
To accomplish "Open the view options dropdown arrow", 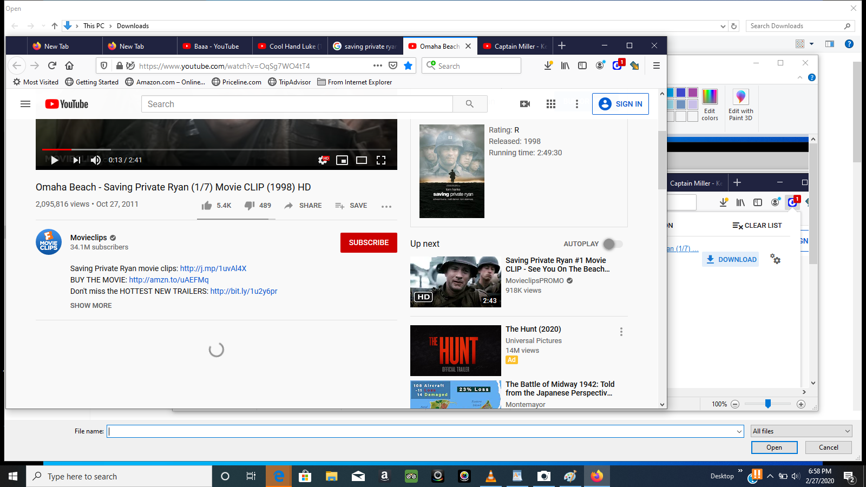I will pyautogui.click(x=811, y=44).
